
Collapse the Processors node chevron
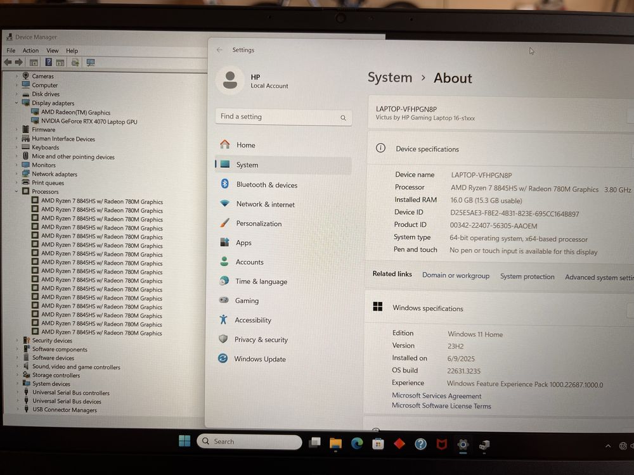(x=16, y=191)
